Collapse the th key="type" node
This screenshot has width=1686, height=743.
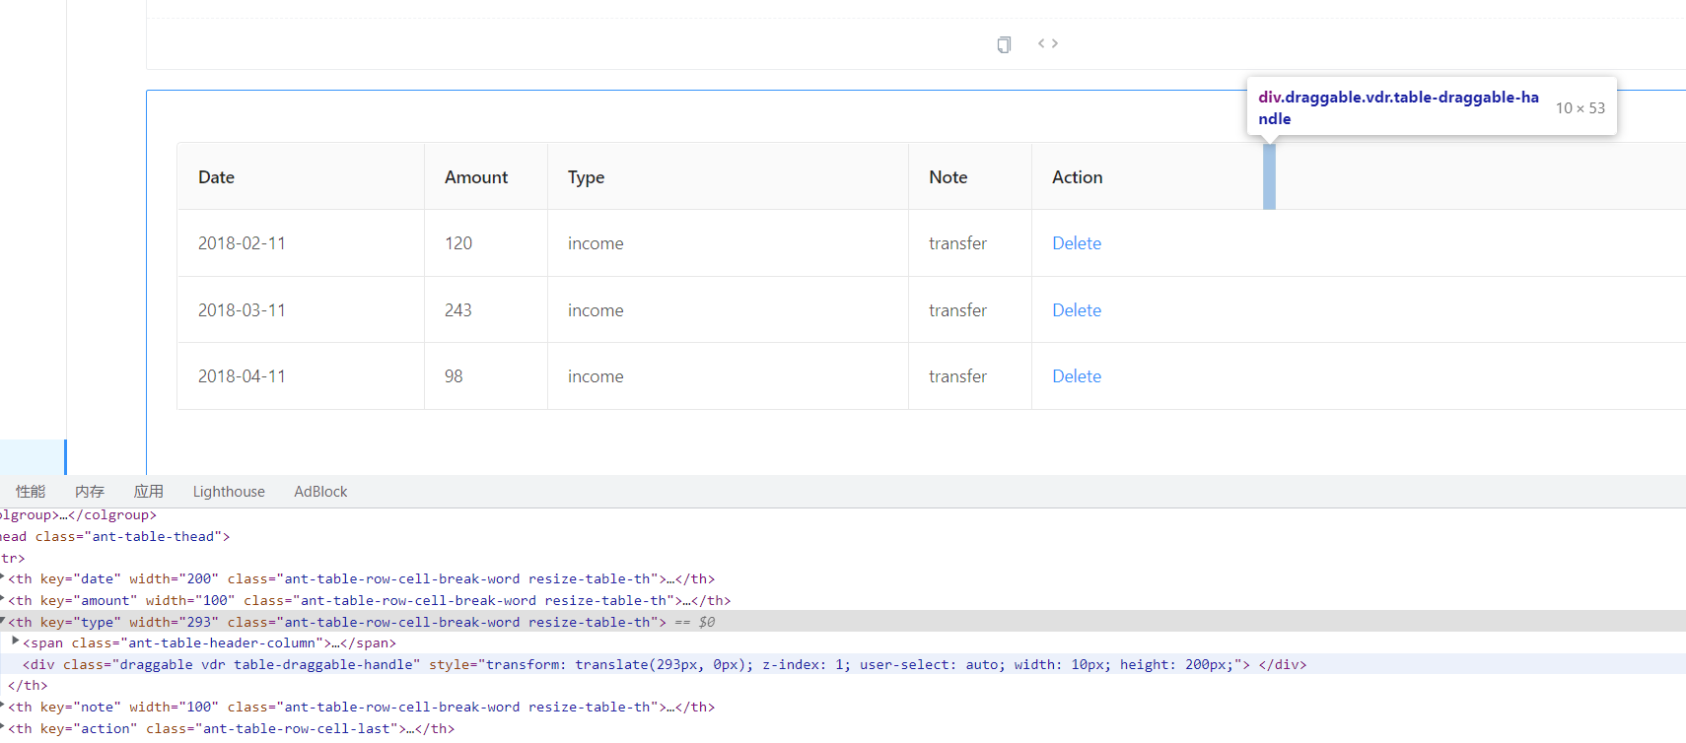point(3,622)
